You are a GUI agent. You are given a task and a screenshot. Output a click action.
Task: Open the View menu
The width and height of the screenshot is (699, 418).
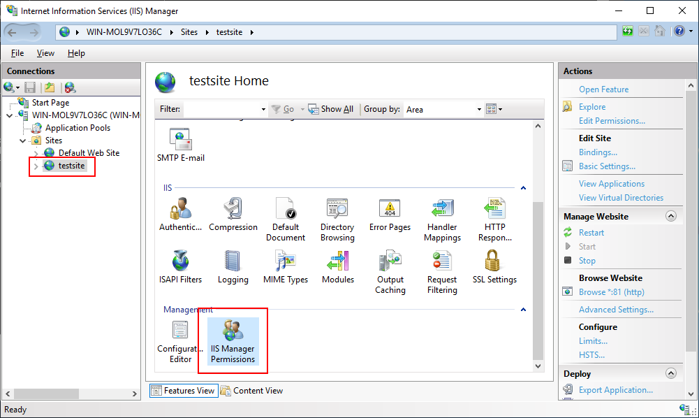coord(45,53)
